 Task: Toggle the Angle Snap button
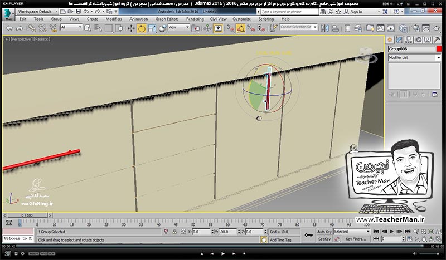pos(240,28)
